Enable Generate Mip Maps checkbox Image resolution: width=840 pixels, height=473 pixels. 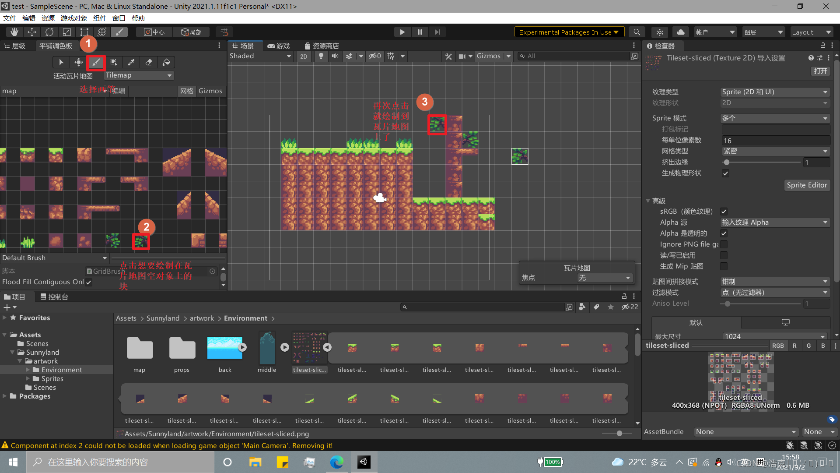pos(724,266)
